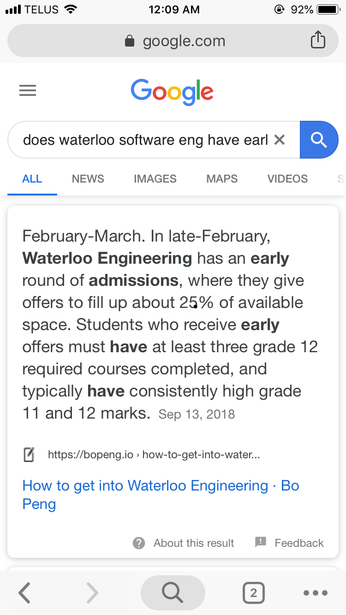Tap the blue magnifier search button

pos(319,140)
